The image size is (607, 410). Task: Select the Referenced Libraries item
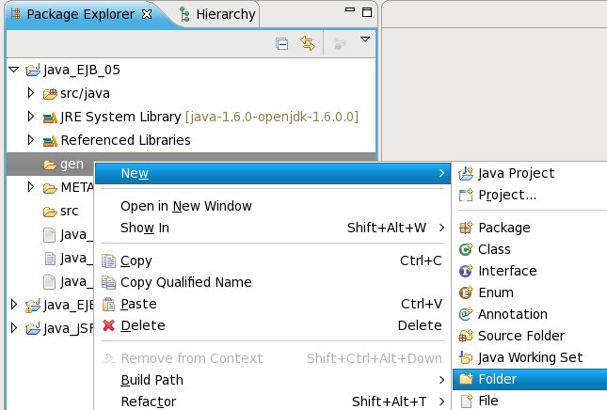[x=138, y=140]
